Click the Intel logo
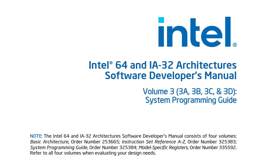 tap(197, 32)
